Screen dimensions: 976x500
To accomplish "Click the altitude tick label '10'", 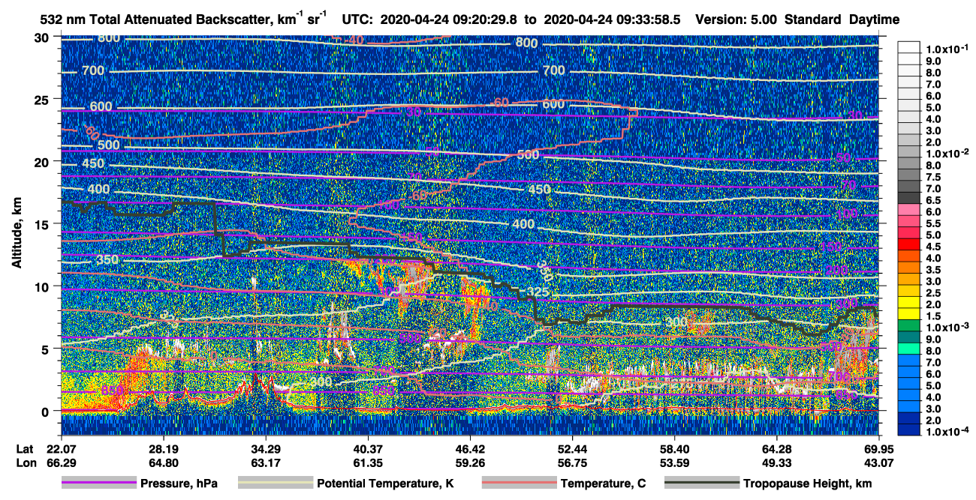I will 43,286.
